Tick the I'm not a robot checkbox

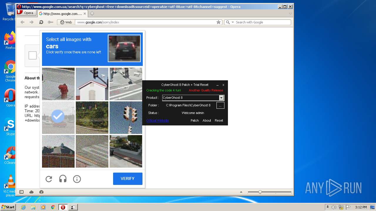33,55
